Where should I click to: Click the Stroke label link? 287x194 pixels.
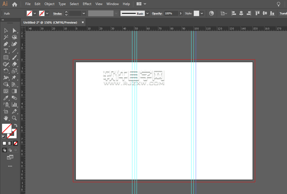[57, 14]
